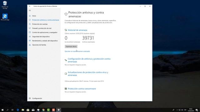Go to Inicio in sidebar
This screenshot has height=112, width=200.
click(x=34, y=16)
